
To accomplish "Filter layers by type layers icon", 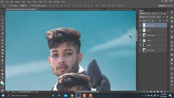I will (159, 13).
